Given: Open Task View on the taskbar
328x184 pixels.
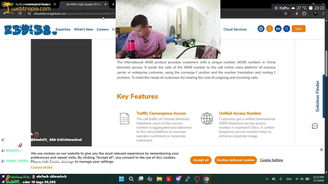Looking at the screenshot, I should (141, 179).
